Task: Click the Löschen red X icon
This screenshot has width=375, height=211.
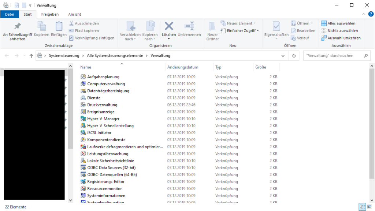Action: click(x=169, y=26)
